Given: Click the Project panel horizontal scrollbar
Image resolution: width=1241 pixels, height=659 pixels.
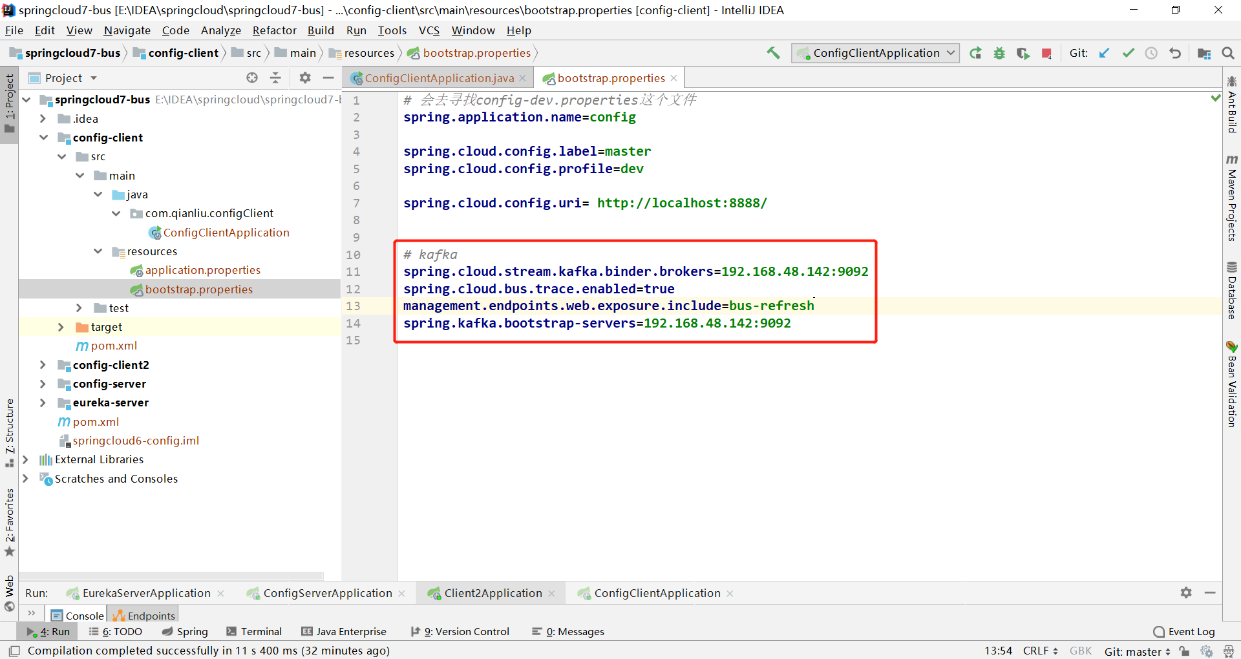Looking at the screenshot, I should click(171, 575).
